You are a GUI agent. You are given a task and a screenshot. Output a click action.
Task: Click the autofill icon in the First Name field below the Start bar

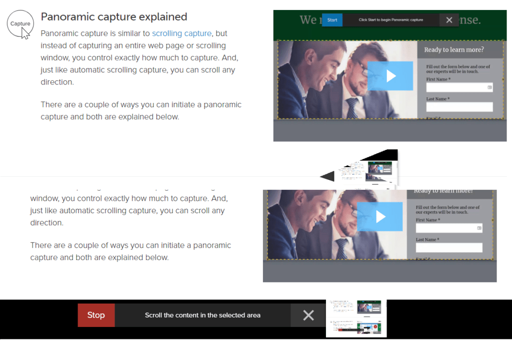[489, 87]
